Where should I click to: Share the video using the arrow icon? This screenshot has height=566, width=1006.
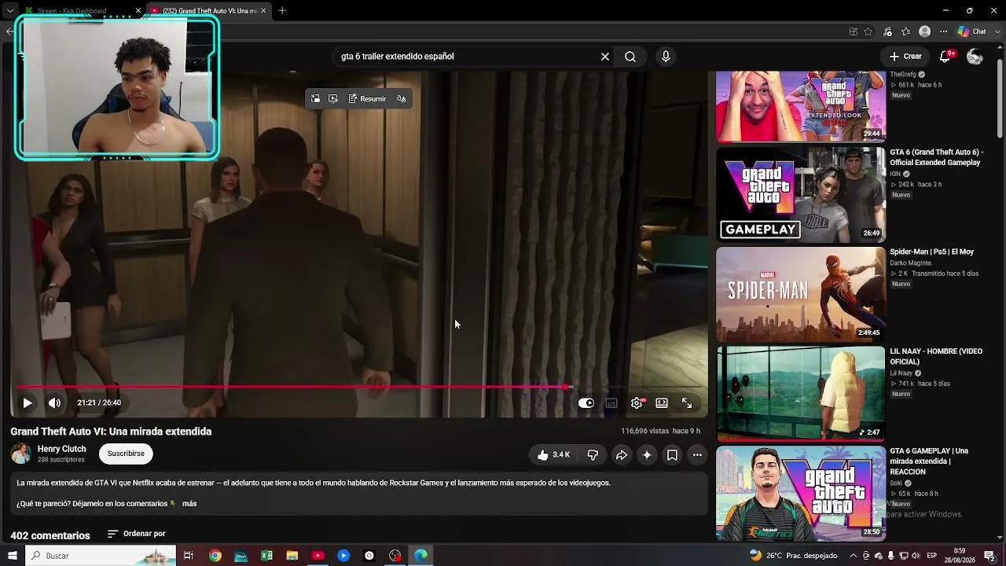pos(621,454)
